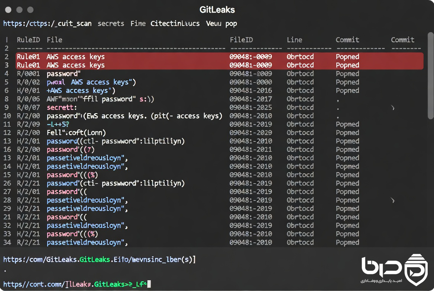This screenshot has height=291, width=434.
Task: Select the password'(((%) entry on line 33
Action: pos(72,234)
